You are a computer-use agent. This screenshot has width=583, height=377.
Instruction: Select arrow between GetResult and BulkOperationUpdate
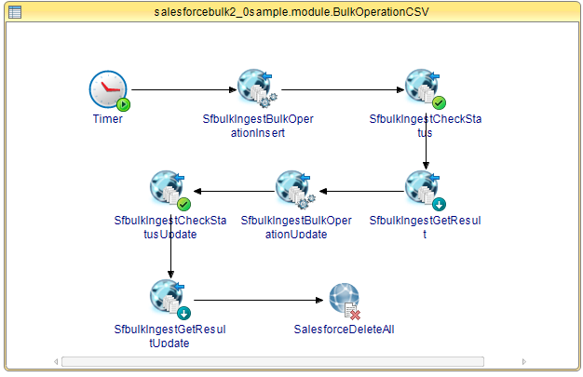pyautogui.click(x=361, y=191)
